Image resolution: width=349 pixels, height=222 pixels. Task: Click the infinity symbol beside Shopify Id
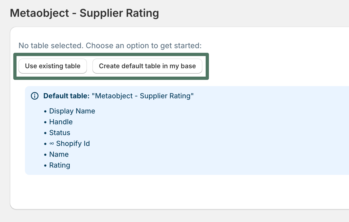pos(52,144)
